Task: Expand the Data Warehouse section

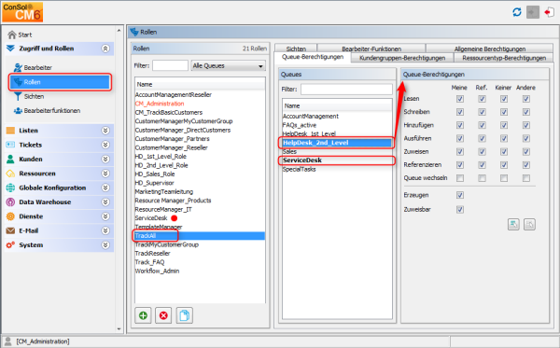Action: 105,202
